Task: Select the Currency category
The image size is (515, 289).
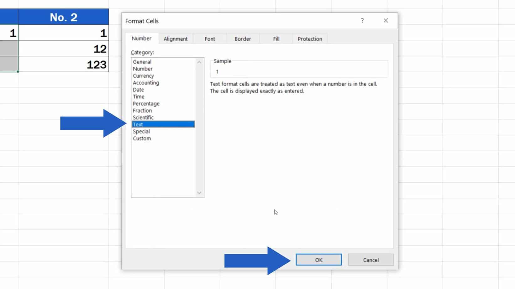Action: (143, 76)
